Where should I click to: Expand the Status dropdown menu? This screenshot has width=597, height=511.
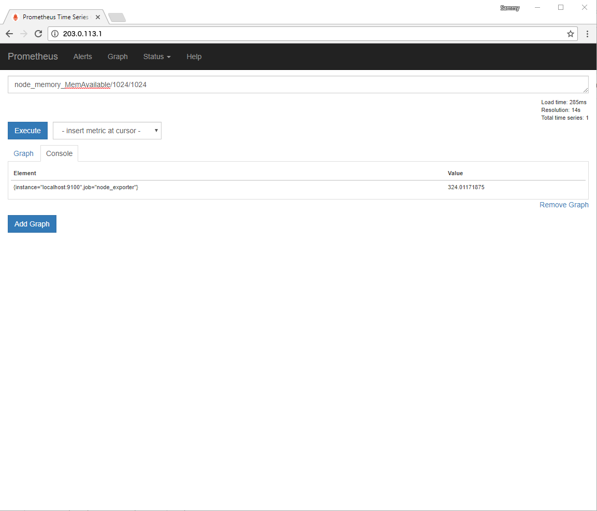pos(156,56)
